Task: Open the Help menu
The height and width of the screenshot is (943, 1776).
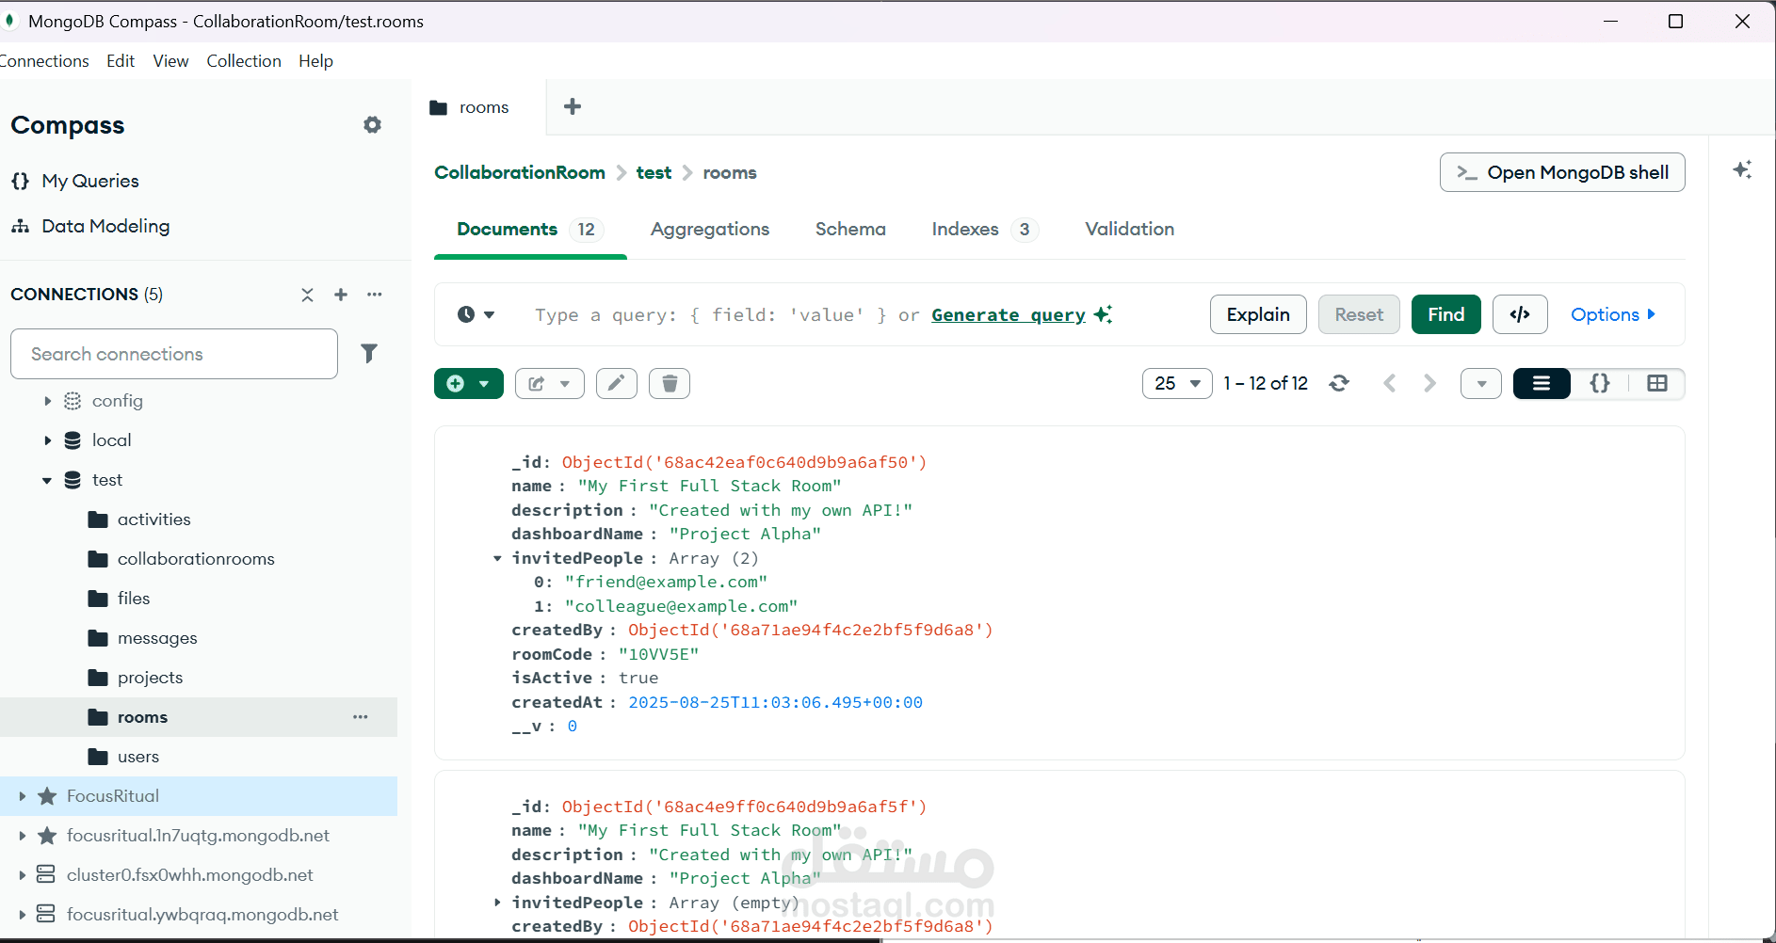Action: click(316, 61)
